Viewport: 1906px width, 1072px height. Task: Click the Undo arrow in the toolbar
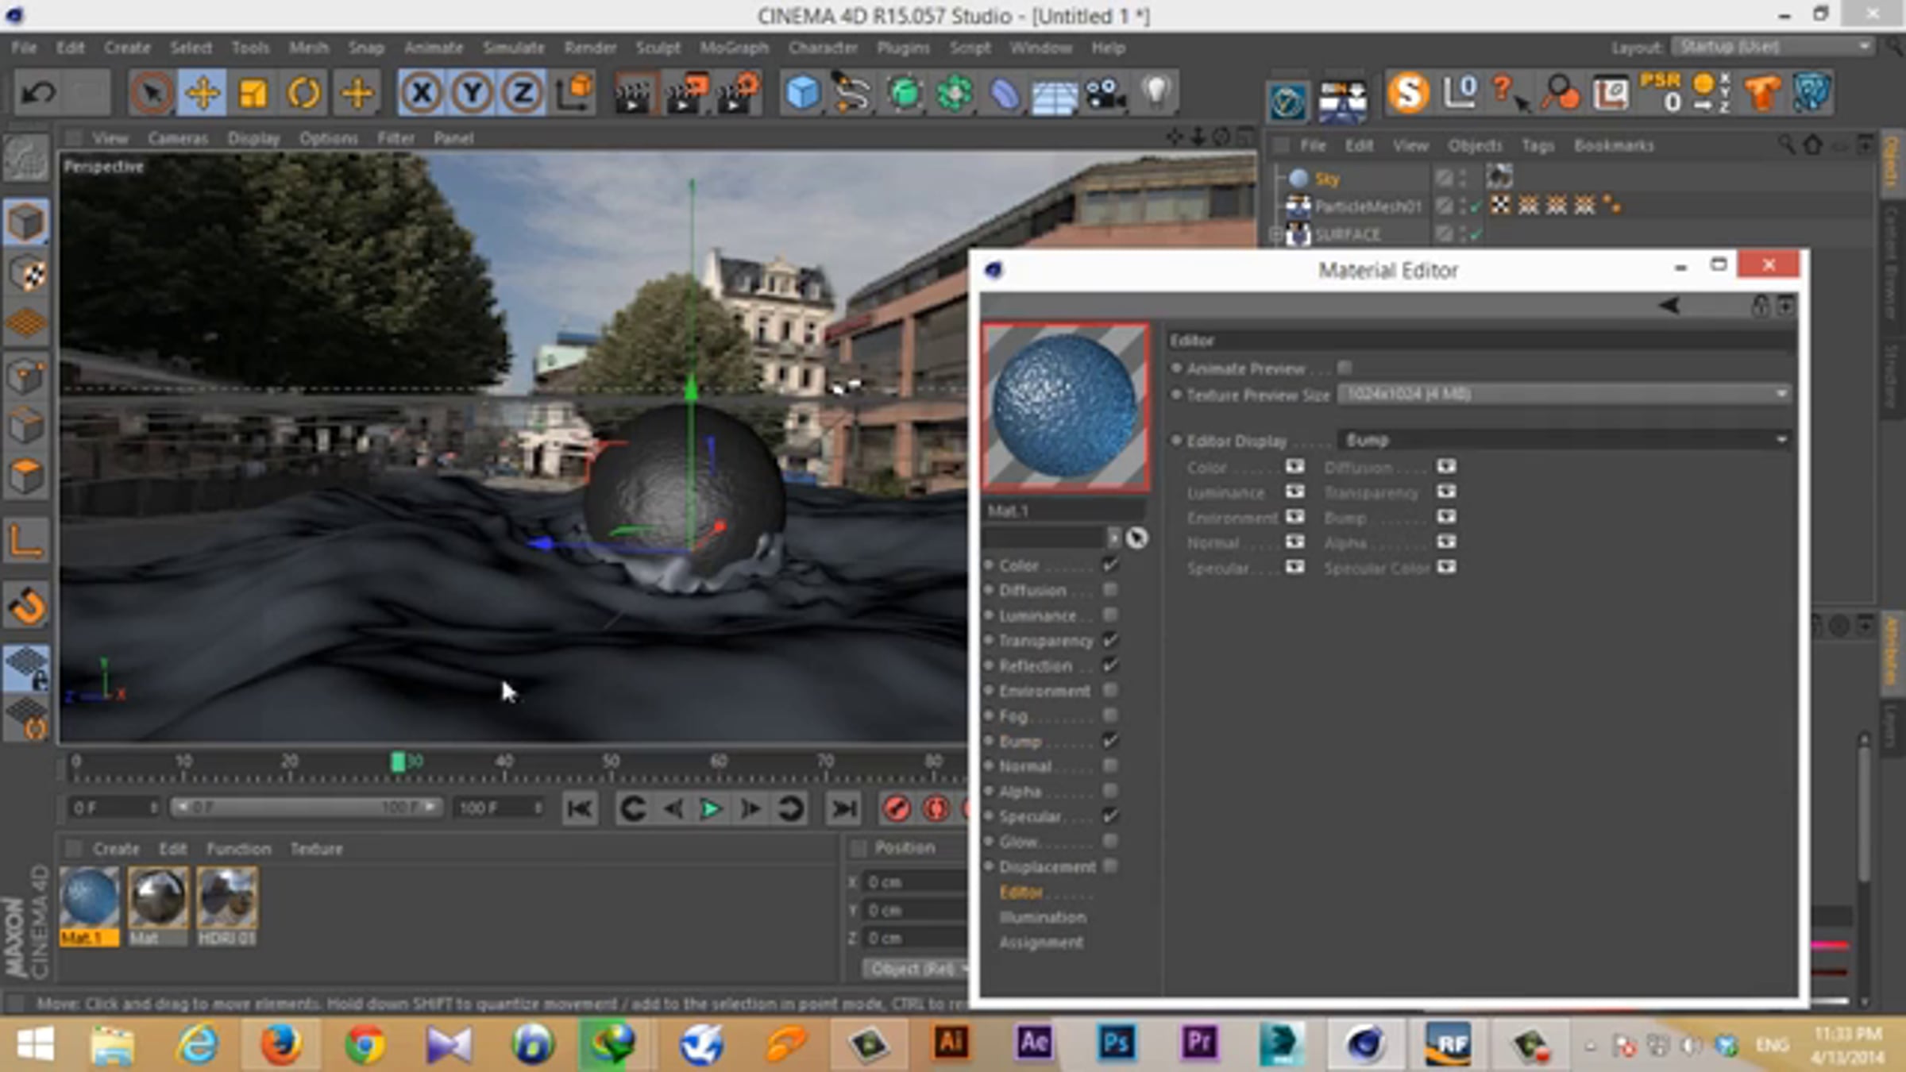click(x=38, y=93)
